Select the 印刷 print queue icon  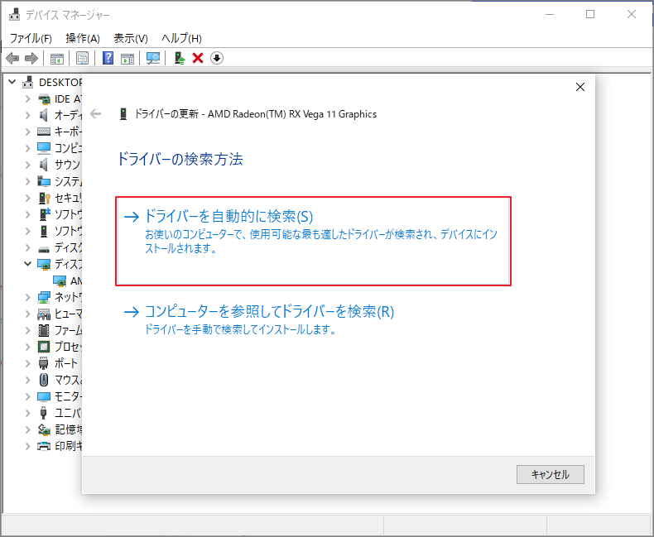44,446
